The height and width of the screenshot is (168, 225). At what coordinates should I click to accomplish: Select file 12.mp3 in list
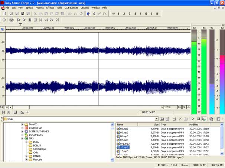point(124,151)
